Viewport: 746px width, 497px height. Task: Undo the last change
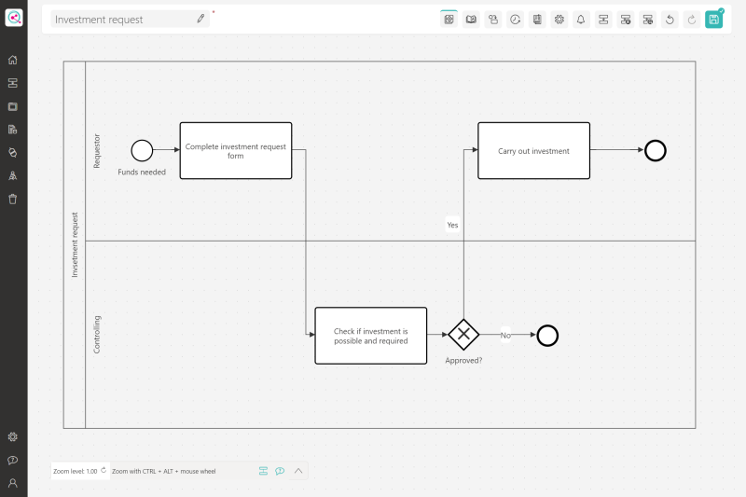[x=670, y=20]
